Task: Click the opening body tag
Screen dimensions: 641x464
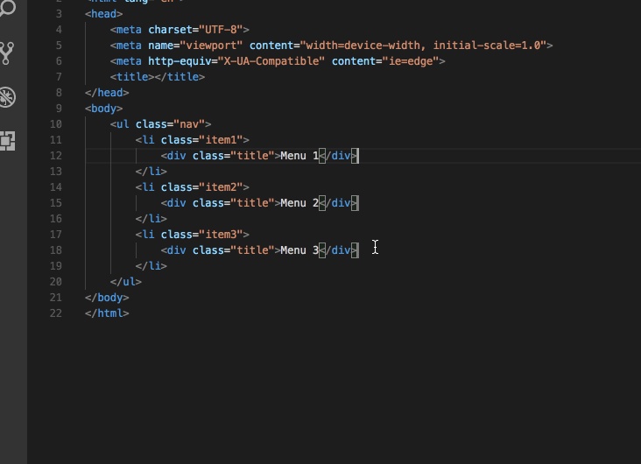Action: 104,109
